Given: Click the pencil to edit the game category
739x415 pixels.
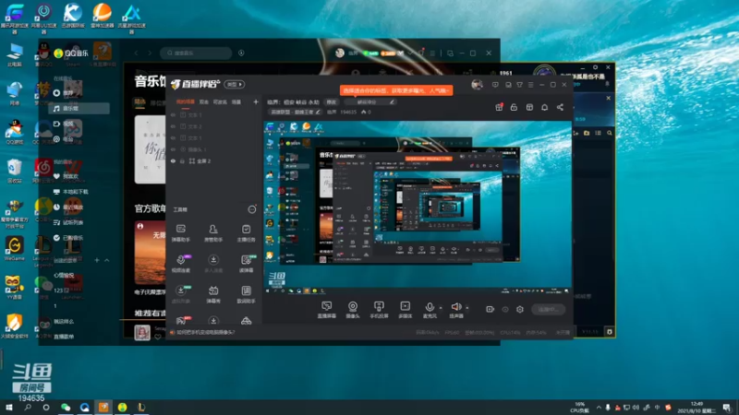Looking at the screenshot, I should [x=318, y=112].
